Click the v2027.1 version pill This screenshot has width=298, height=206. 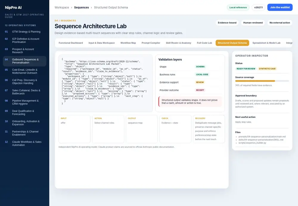pyautogui.click(x=258, y=7)
